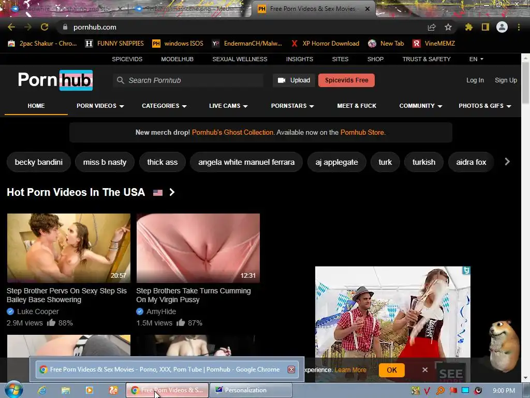Switch to the TheChristmasscene.png browser tab
Image resolution: width=530 pixels, height=398 pixels.
click(x=189, y=9)
